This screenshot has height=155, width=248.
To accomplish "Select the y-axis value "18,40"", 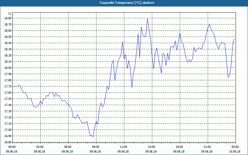I will (x=8, y=43).
